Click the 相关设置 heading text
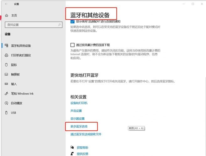Screen dimensions: 206x156 point(78,97)
